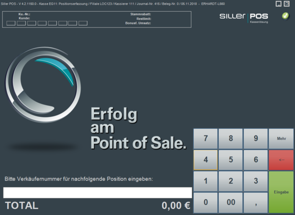Tap the comma decimal key
The height and width of the screenshot is (215, 295).
click(256, 202)
